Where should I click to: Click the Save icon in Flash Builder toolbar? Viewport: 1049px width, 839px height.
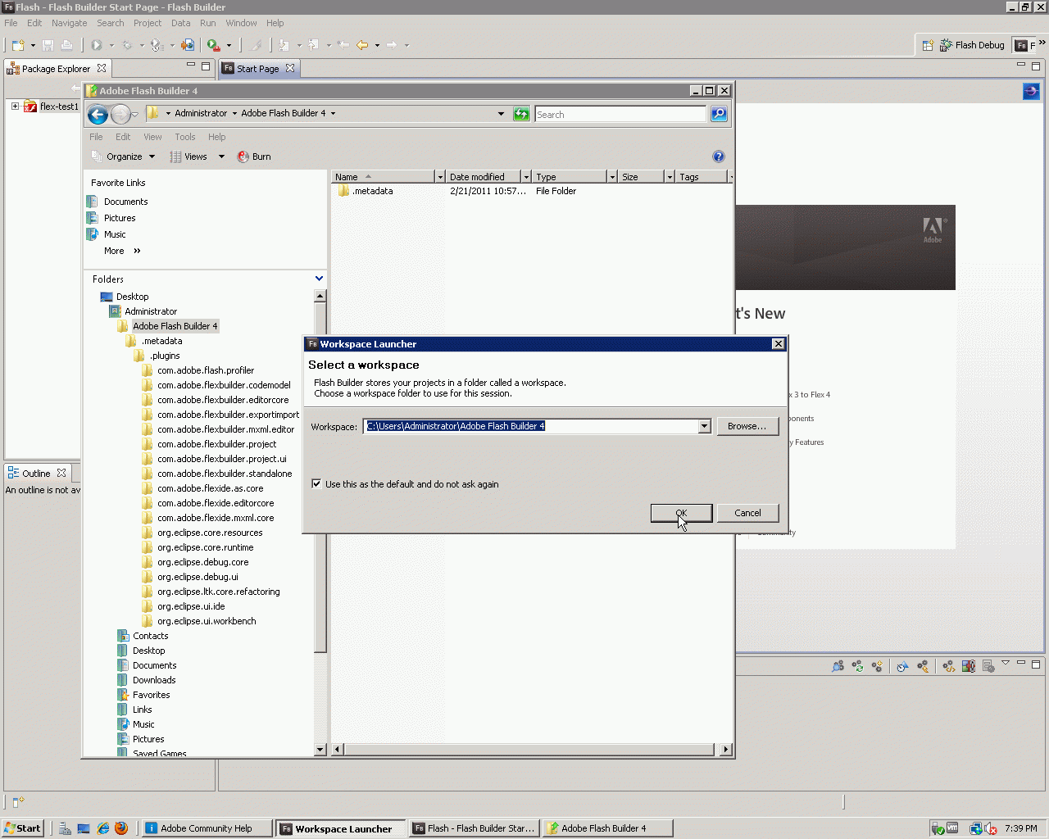[48, 45]
